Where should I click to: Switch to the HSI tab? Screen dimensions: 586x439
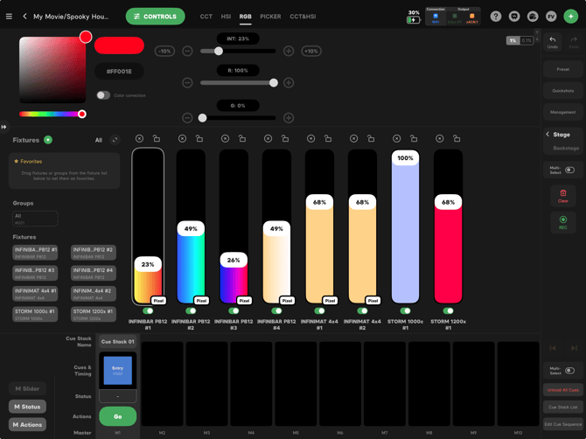pyautogui.click(x=226, y=17)
